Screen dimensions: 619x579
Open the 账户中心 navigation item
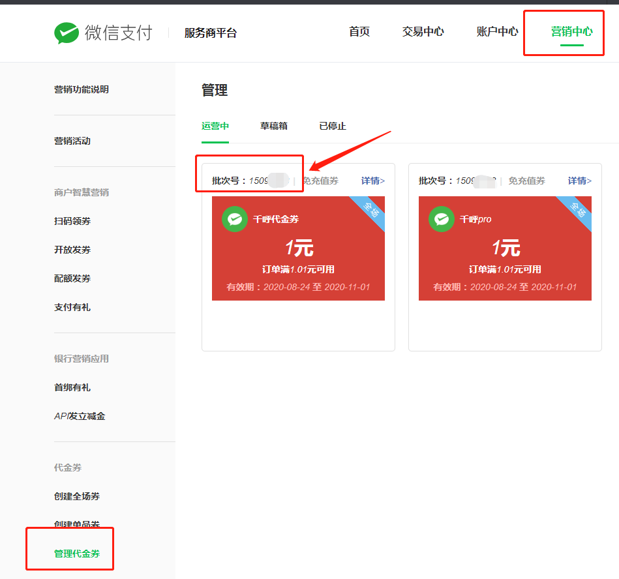[x=497, y=31]
